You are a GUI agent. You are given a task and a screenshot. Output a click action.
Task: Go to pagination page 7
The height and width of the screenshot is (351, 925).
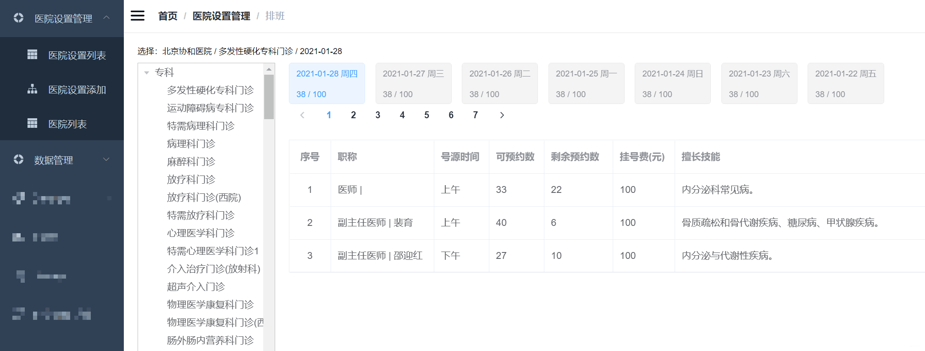[x=476, y=115]
